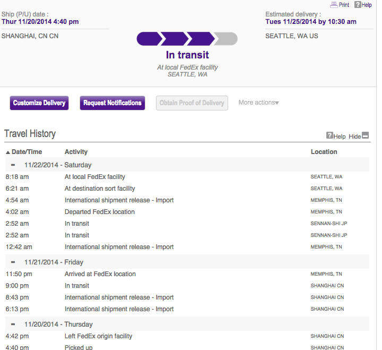
Task: Select the 8:18 am At local FedEx facility row
Action: coord(187,176)
